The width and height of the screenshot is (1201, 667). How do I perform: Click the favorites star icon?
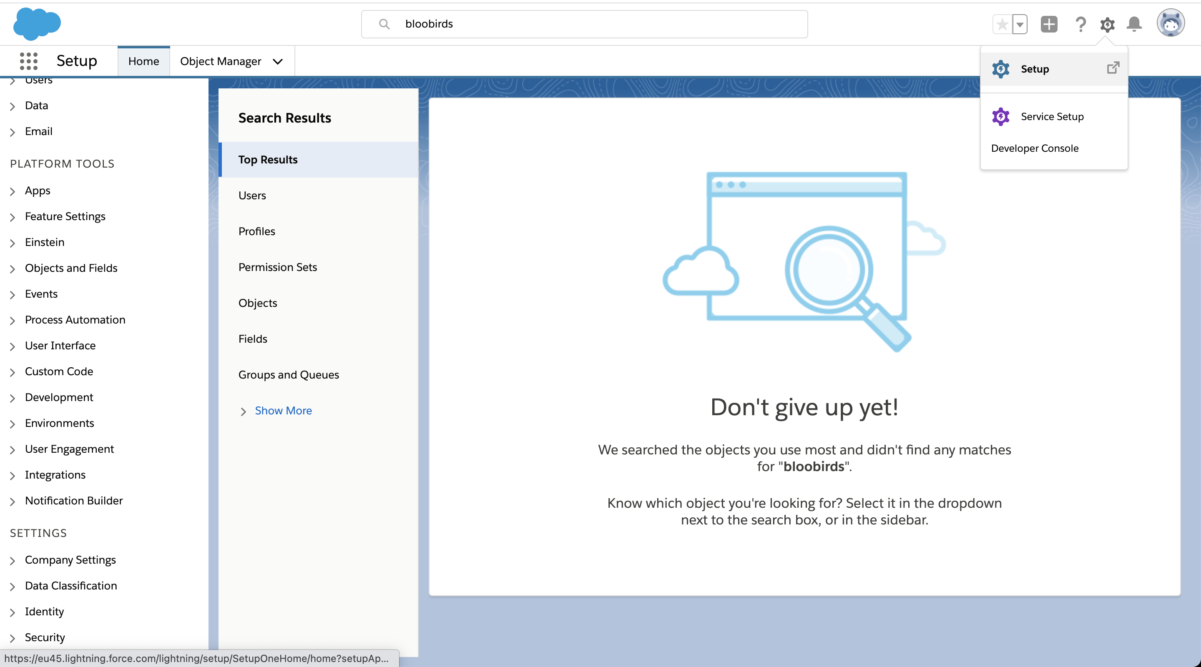pos(1002,24)
